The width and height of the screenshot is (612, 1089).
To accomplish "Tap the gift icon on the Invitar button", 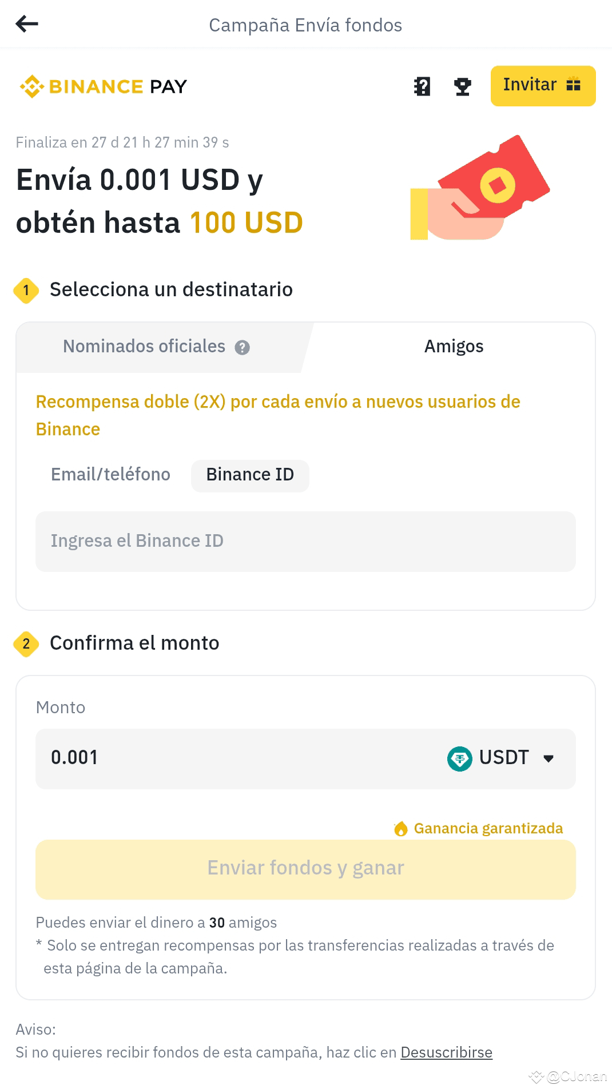I will (x=573, y=85).
